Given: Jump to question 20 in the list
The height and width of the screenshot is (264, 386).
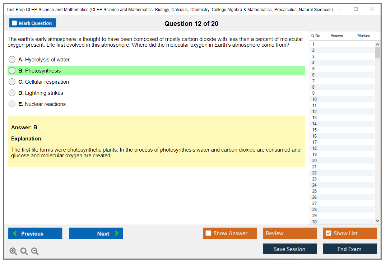Looking at the screenshot, I should (315, 161).
